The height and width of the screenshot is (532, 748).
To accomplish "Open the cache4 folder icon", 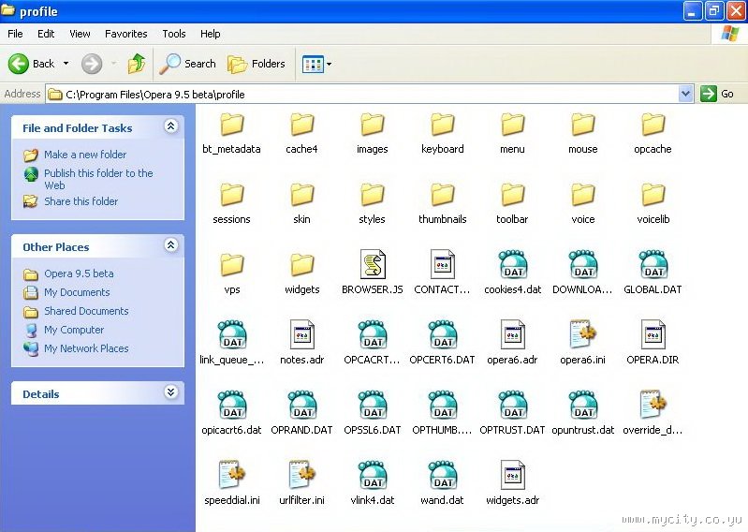I will click(x=301, y=125).
